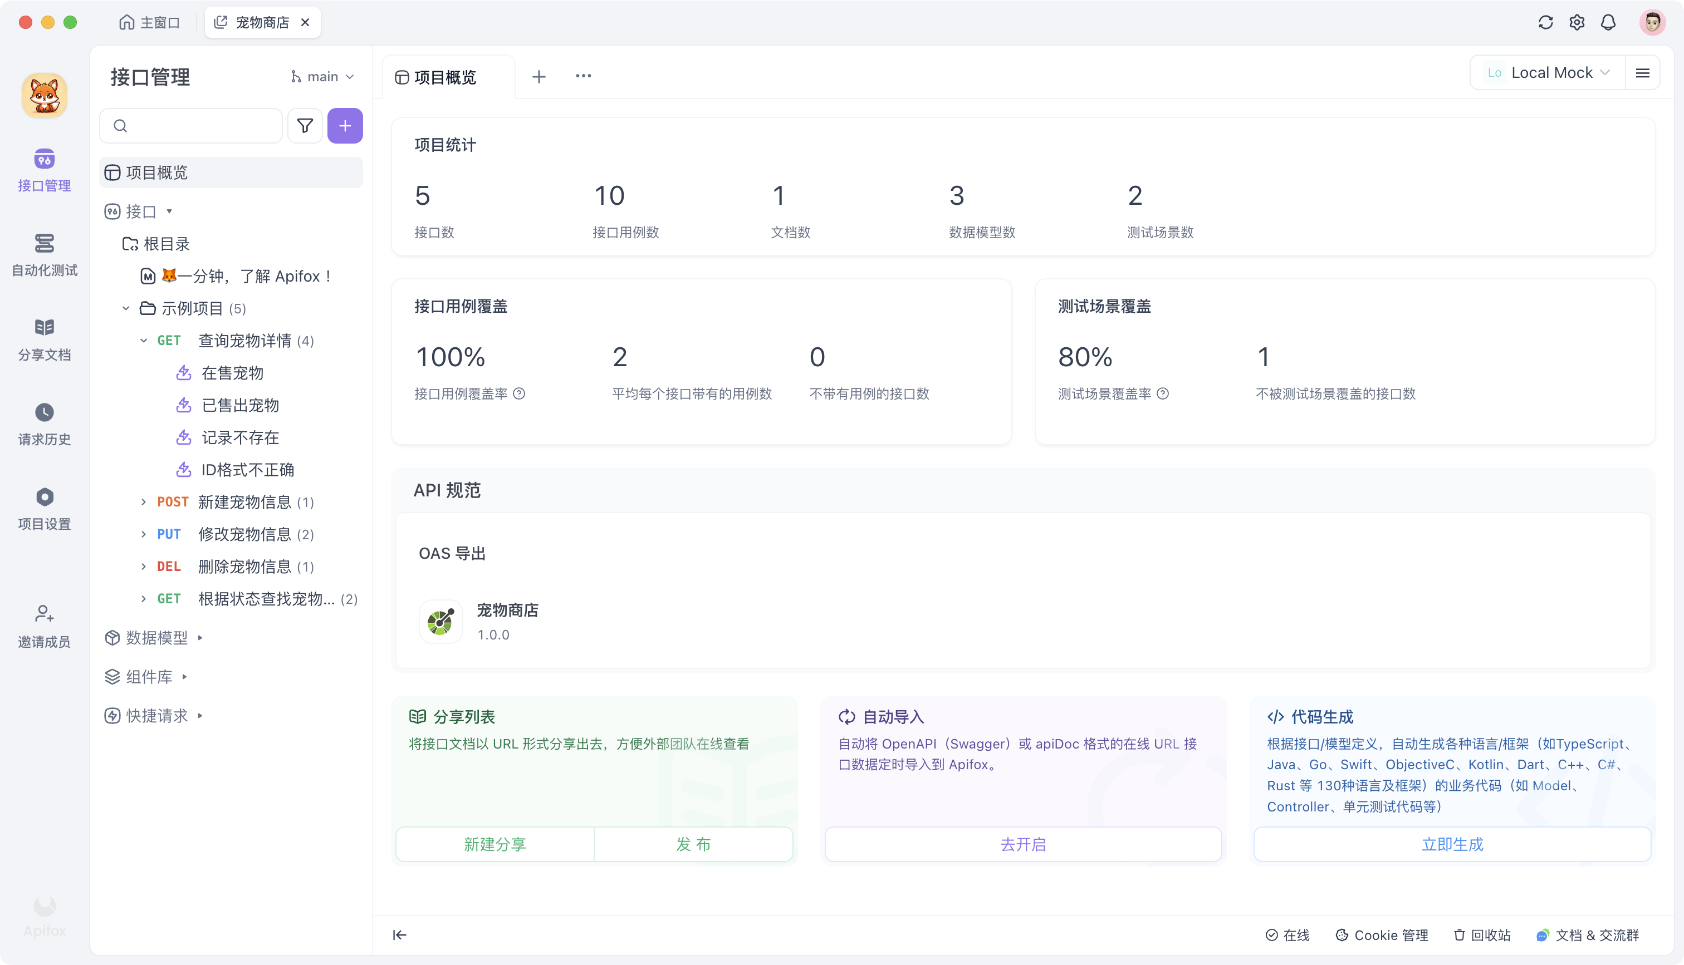Open the settings gear in the titlebar
The image size is (1684, 965).
[1577, 22]
